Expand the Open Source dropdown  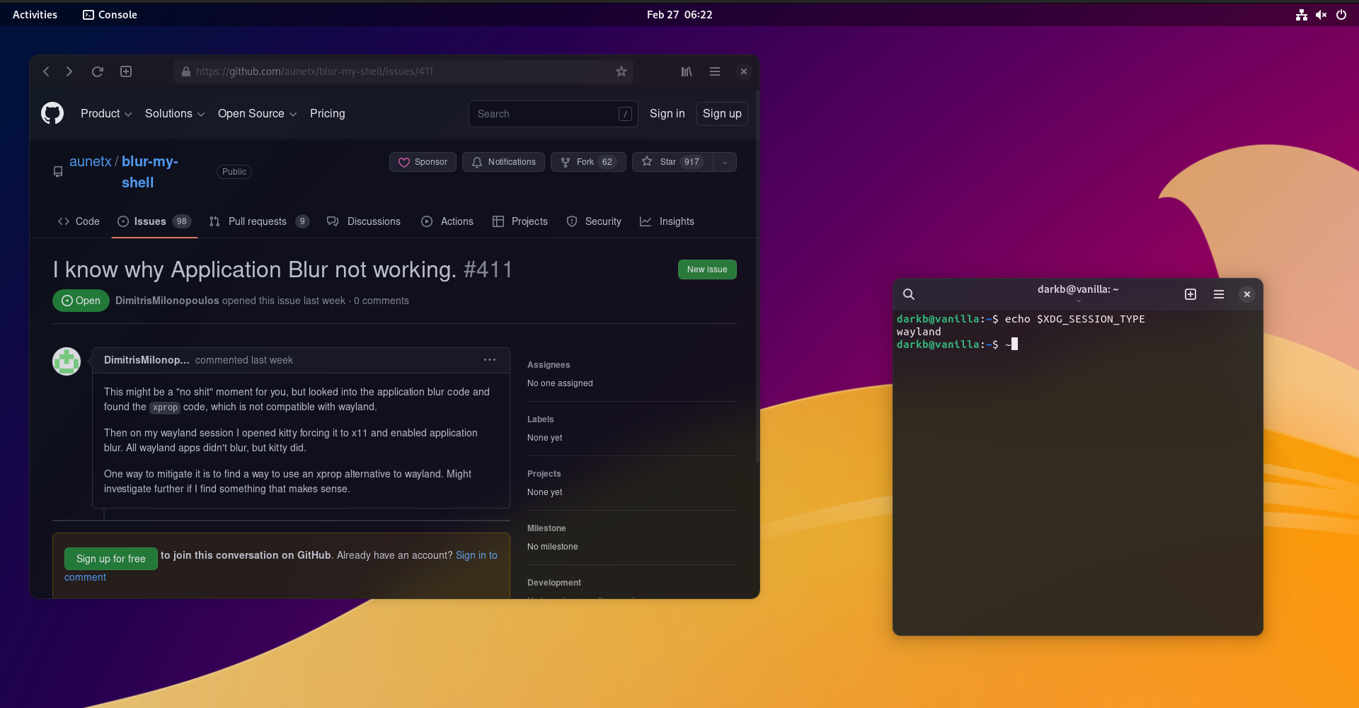(256, 114)
